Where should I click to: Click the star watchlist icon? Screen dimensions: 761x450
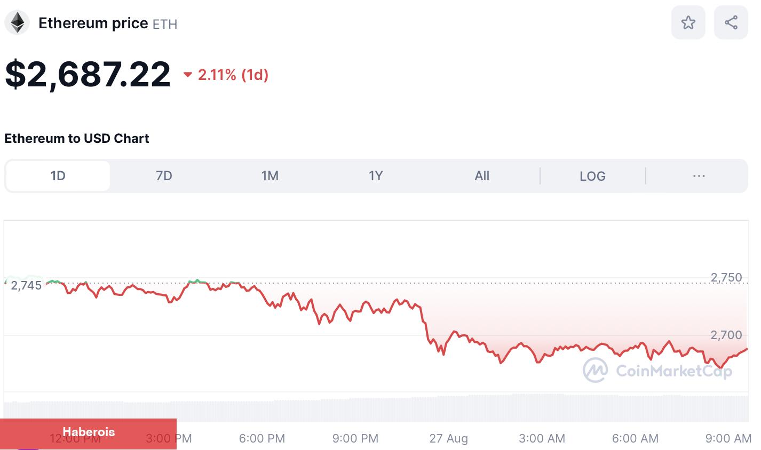coord(688,22)
